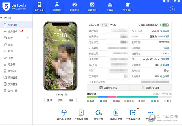Image resolution: width=182 pixels, height=126 pixels.
Task: Click the 重启 restart button
Action: click(49, 100)
